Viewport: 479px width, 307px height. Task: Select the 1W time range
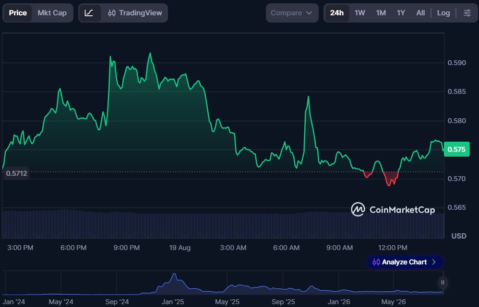(x=360, y=13)
